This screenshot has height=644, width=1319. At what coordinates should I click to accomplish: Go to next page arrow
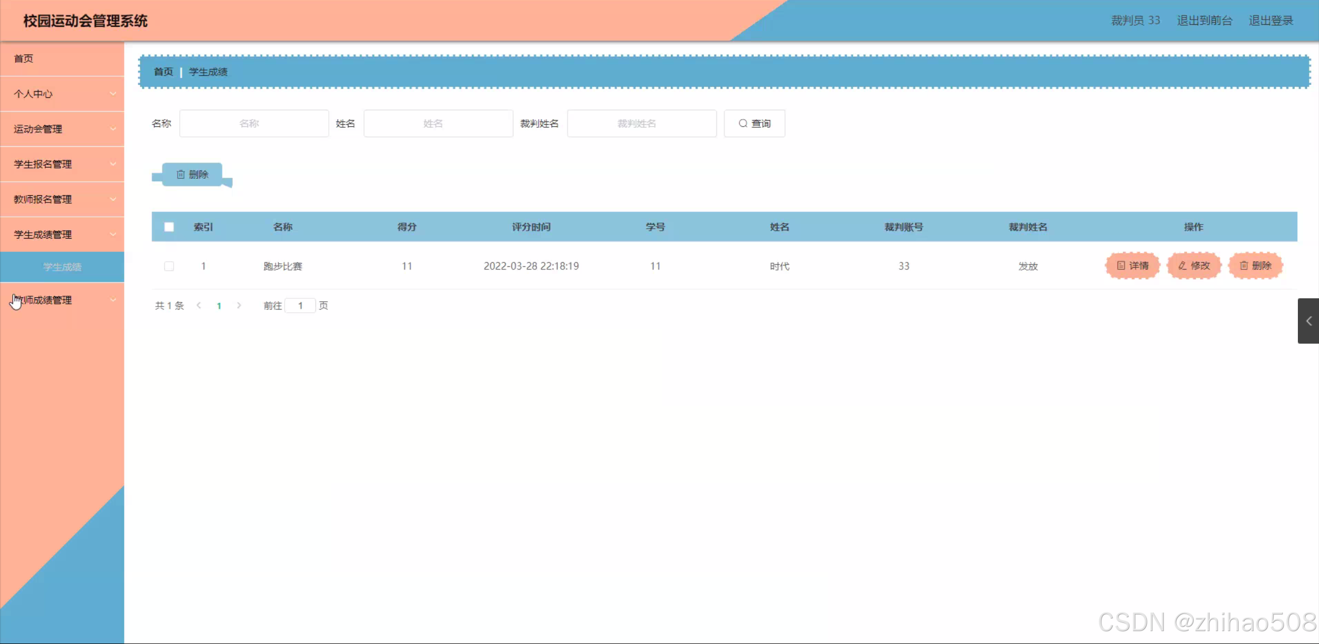239,306
